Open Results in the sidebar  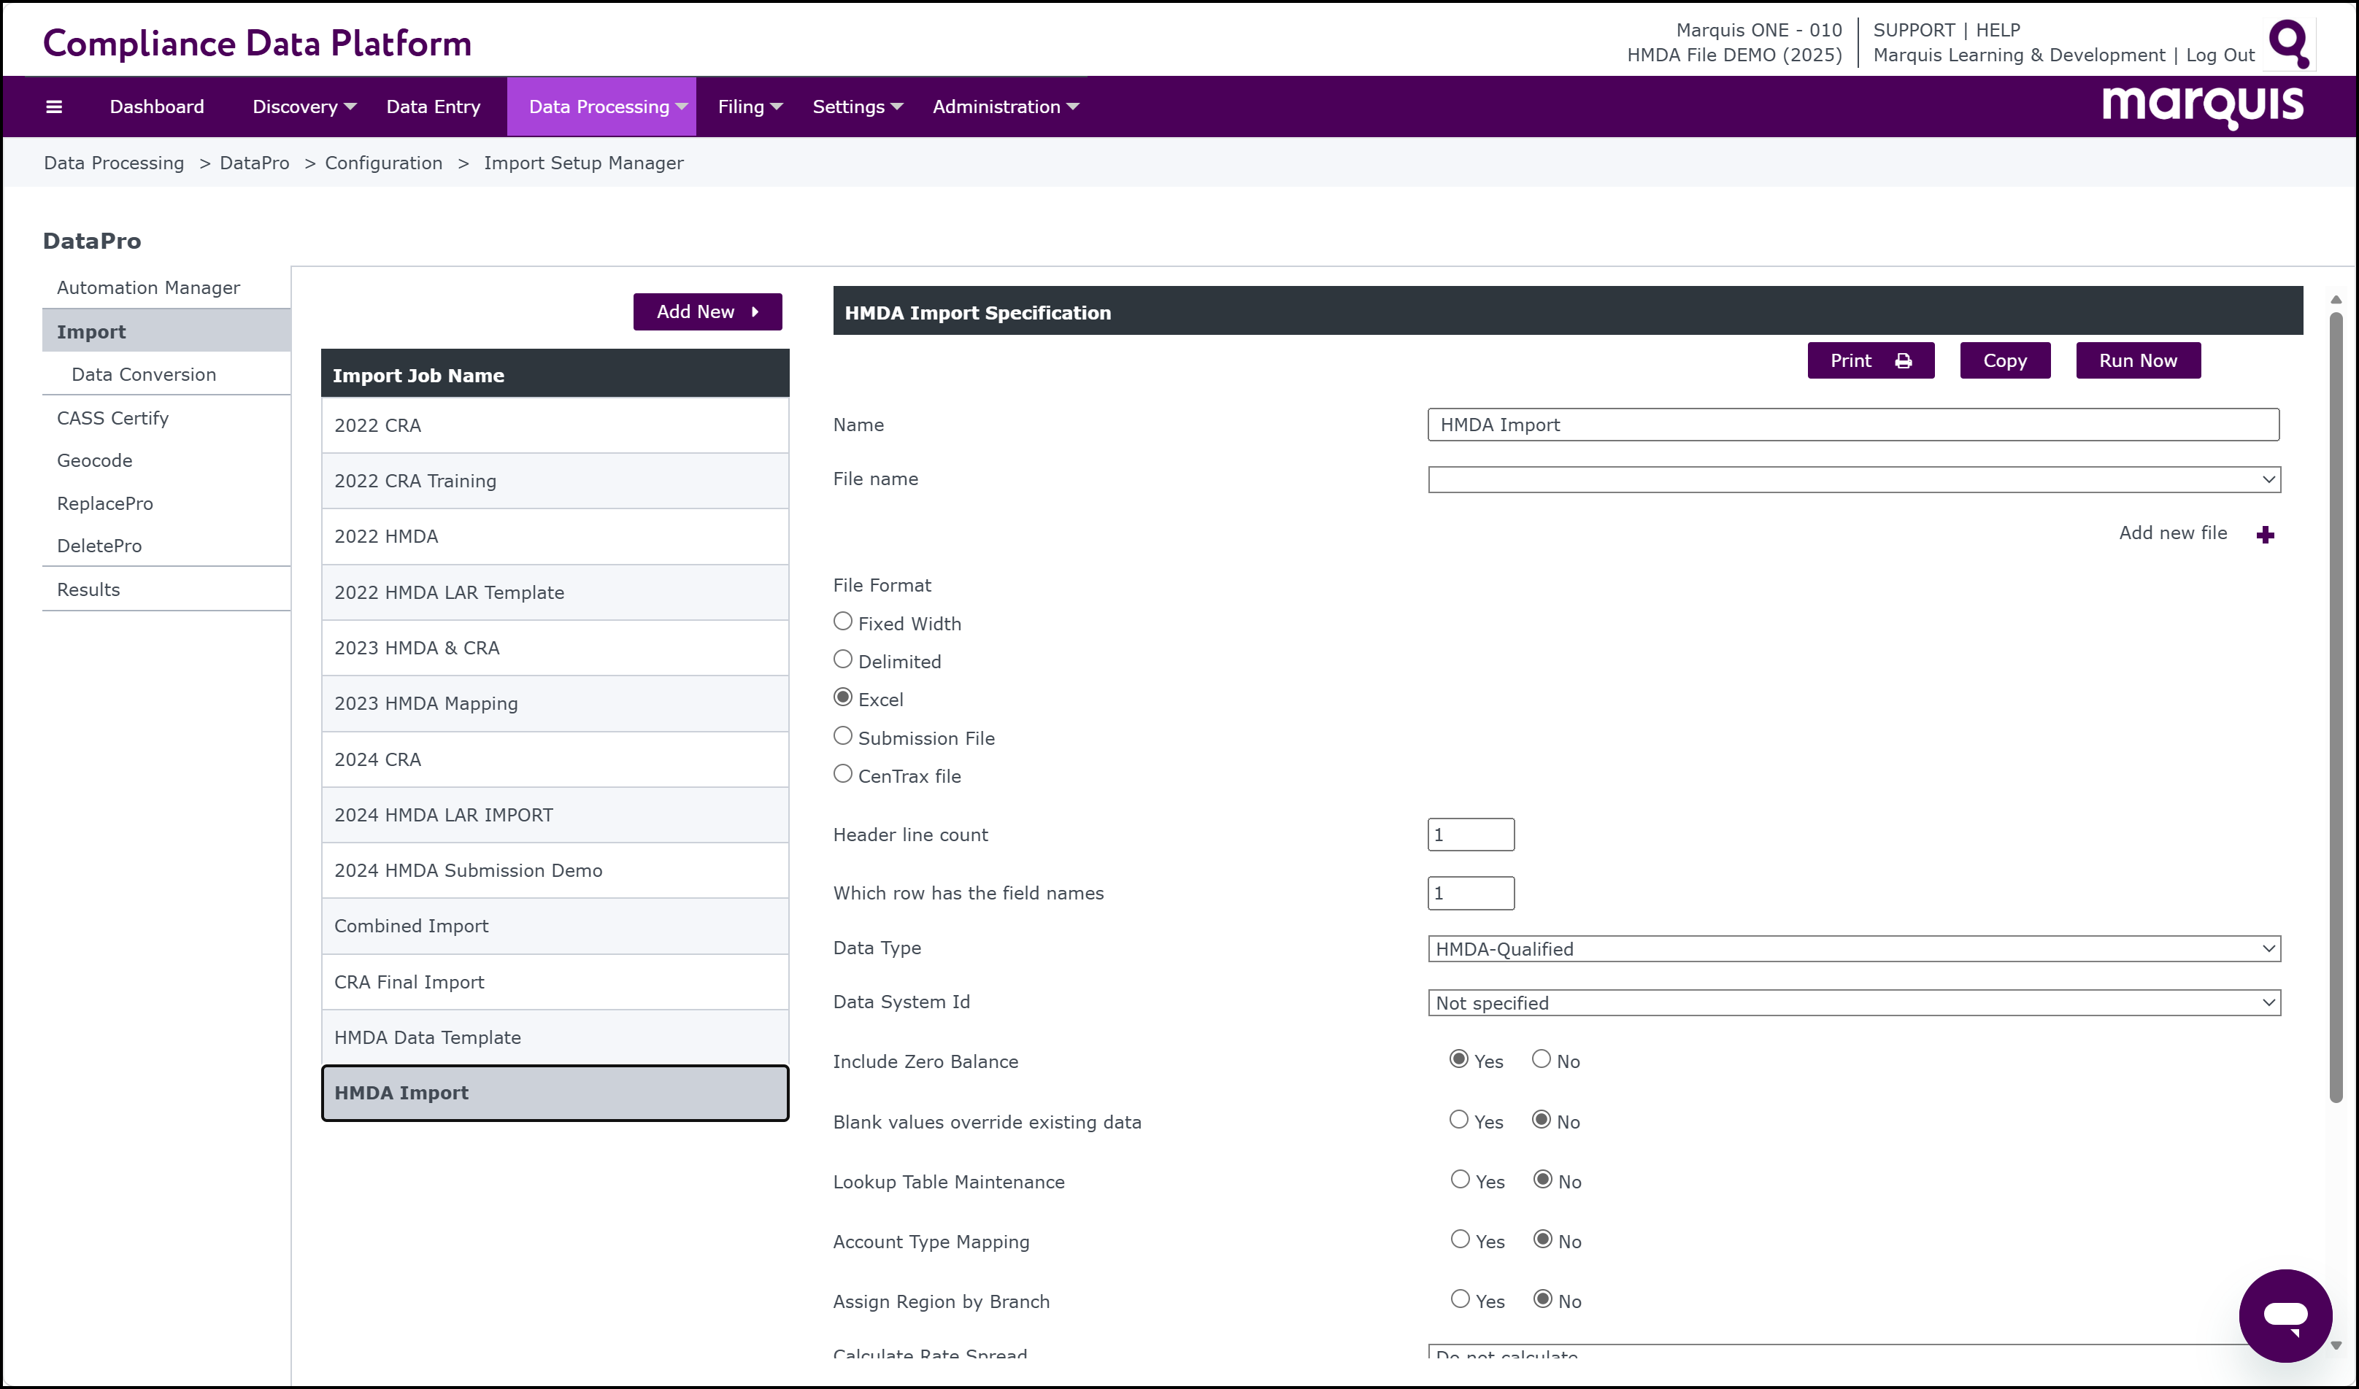point(88,589)
